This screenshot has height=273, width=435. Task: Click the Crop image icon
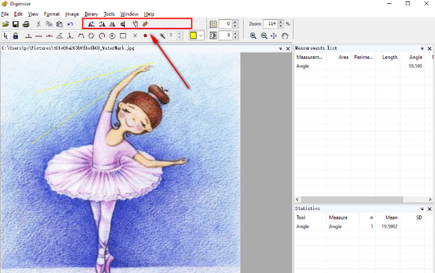click(145, 24)
